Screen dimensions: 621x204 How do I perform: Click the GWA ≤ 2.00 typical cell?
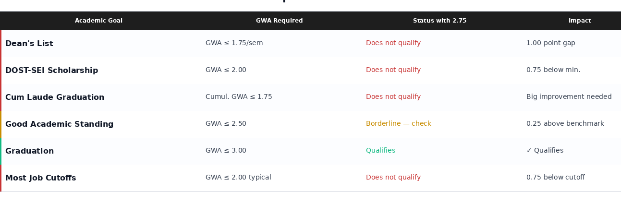238,178
